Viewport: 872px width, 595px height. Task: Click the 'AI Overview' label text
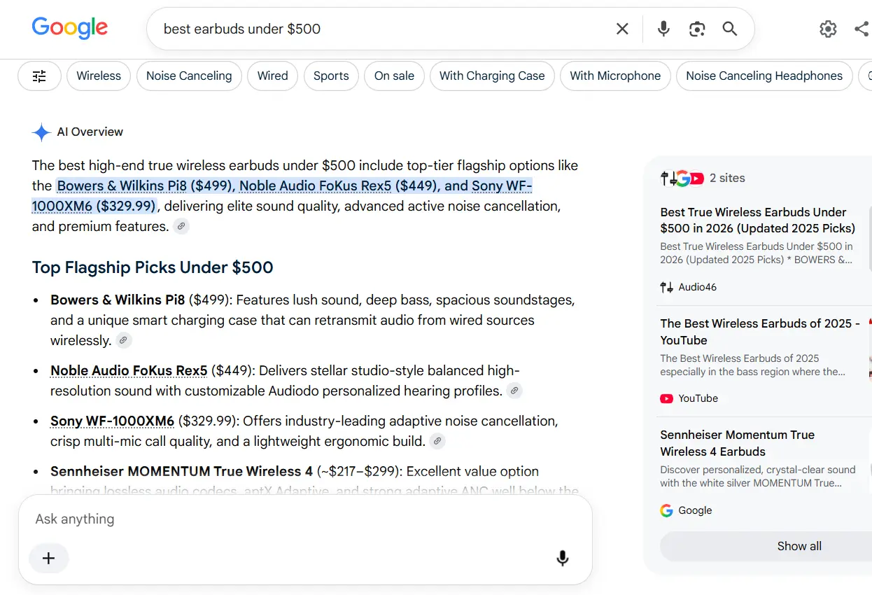point(90,132)
